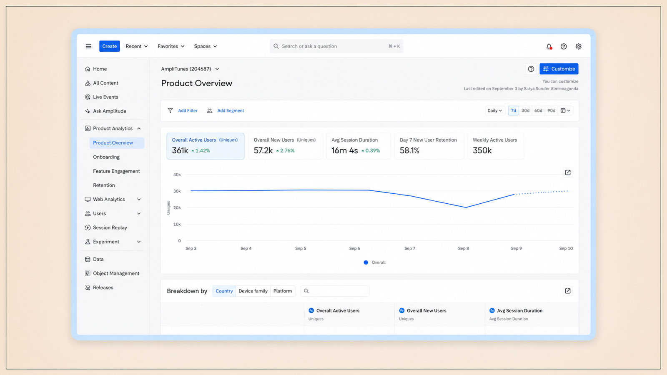Expand the Experiment section
The width and height of the screenshot is (667, 375).
pyautogui.click(x=139, y=242)
